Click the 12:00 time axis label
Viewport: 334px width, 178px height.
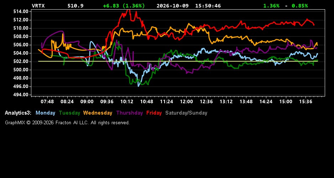click(x=186, y=101)
